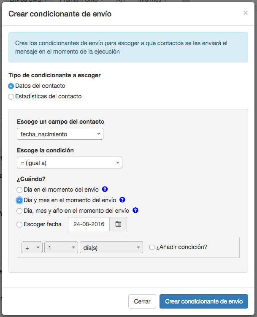Close the dialog with the X icon

click(x=246, y=13)
